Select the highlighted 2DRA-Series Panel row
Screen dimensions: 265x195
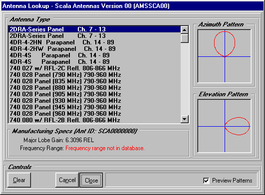(94, 29)
